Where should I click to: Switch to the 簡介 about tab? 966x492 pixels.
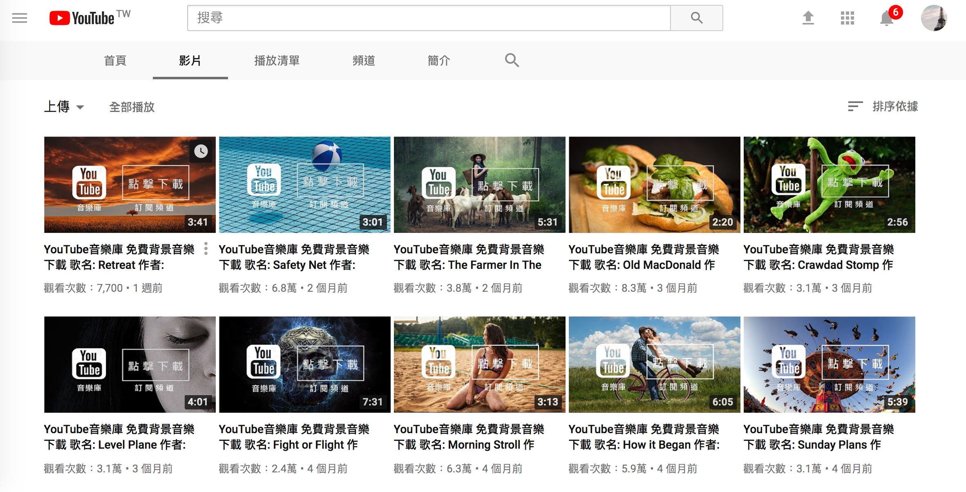click(x=438, y=60)
